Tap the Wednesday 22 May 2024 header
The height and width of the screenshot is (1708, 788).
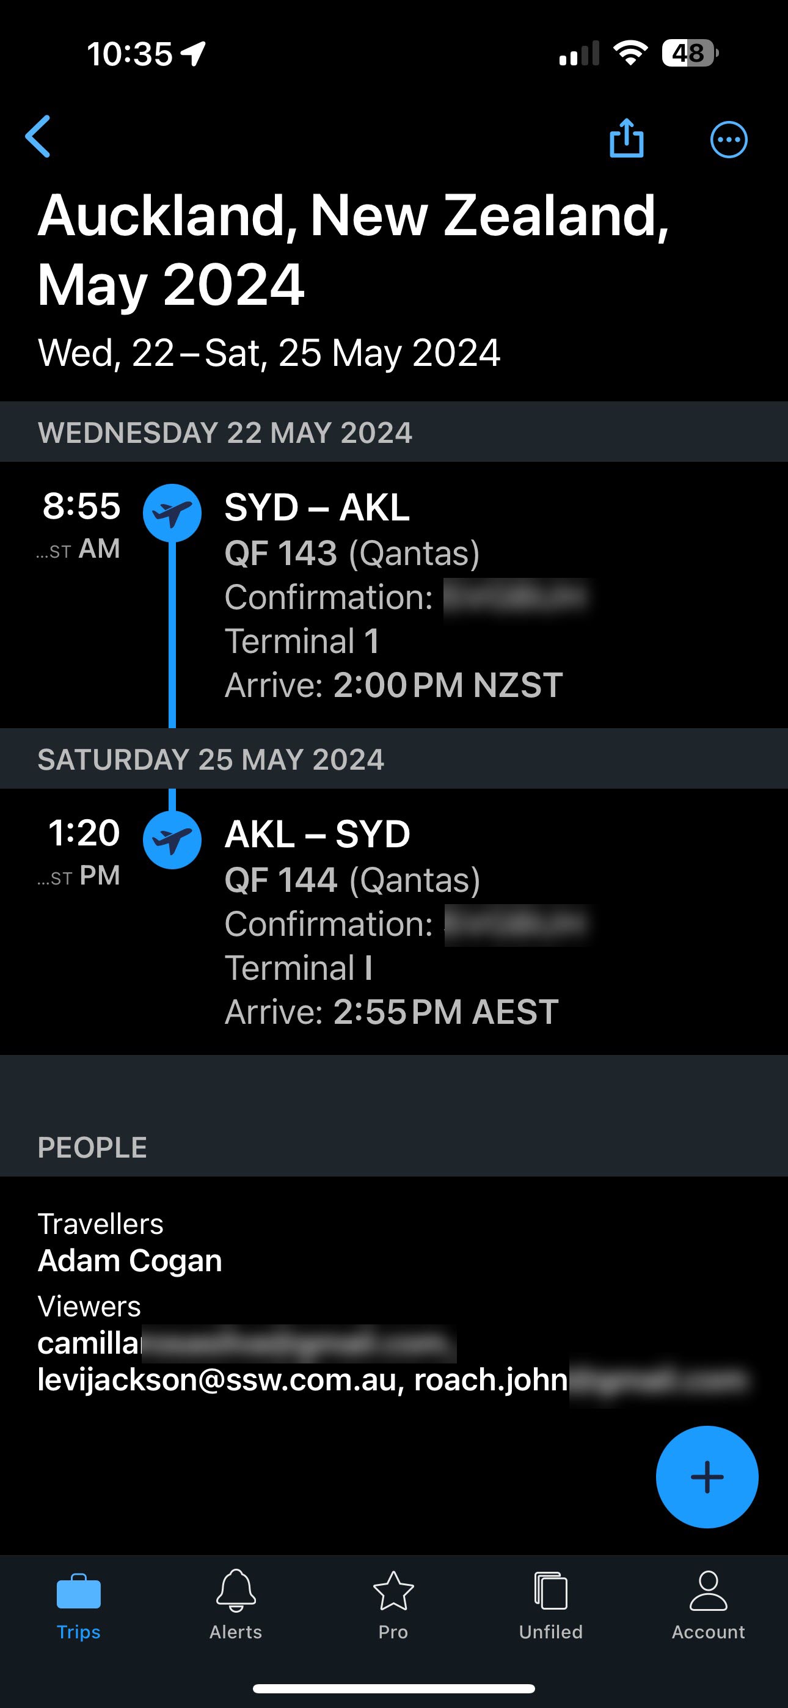click(x=225, y=432)
